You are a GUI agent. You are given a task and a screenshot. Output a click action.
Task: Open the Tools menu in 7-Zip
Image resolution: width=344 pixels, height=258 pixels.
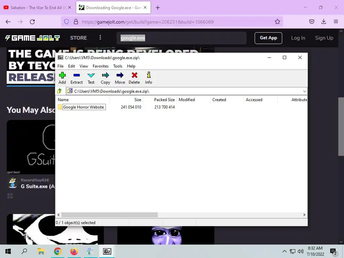[x=118, y=66]
